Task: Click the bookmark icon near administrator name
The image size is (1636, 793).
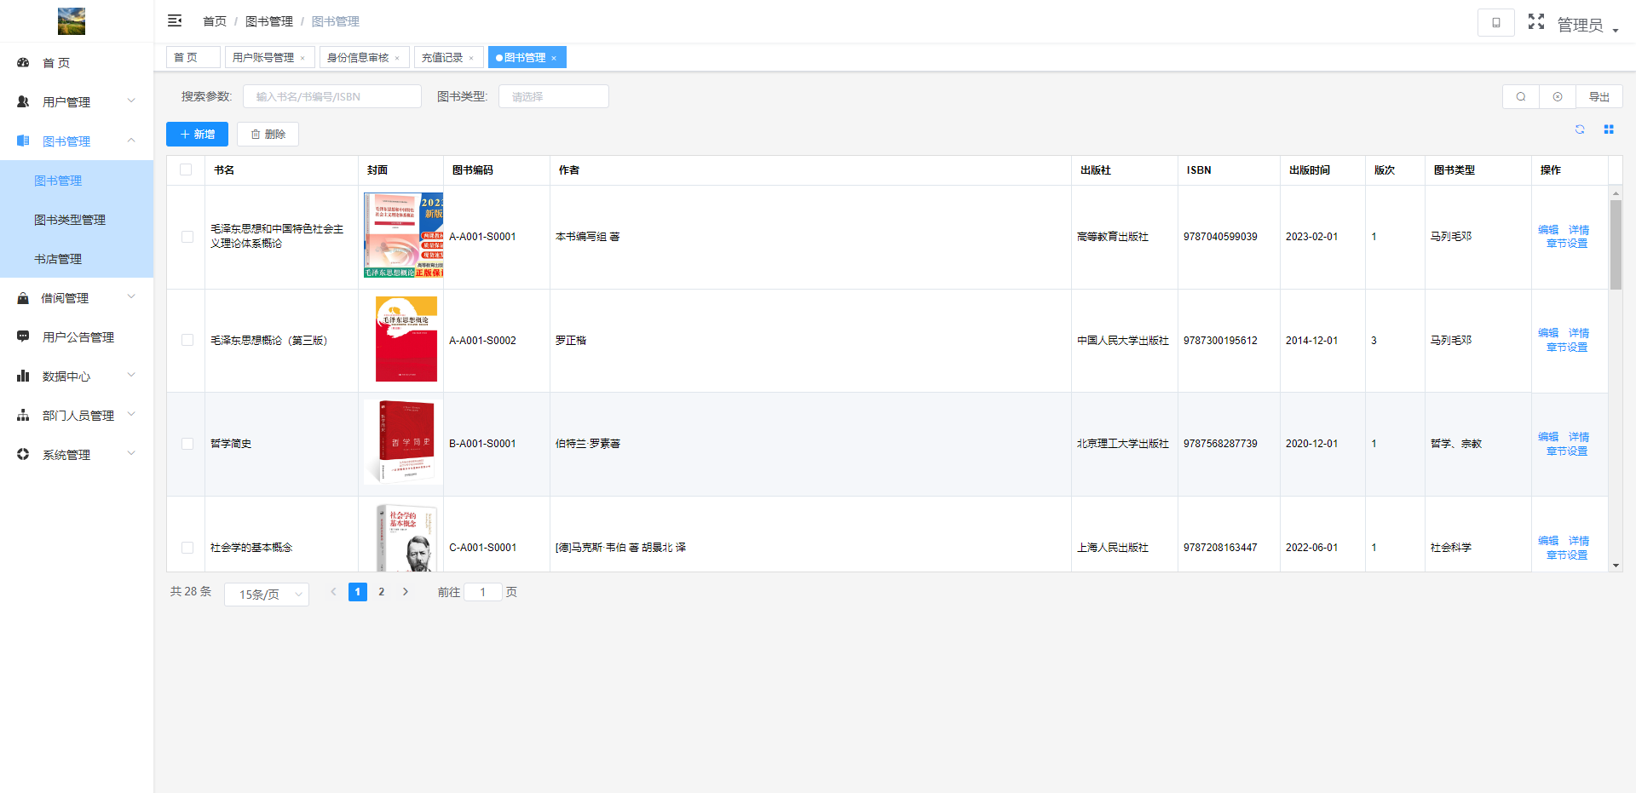Action: pyautogui.click(x=1495, y=22)
